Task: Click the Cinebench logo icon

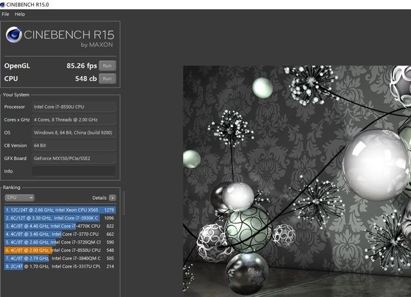Action: pos(14,35)
